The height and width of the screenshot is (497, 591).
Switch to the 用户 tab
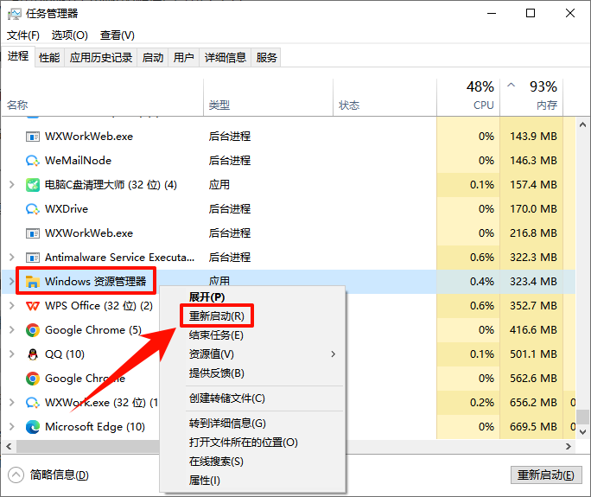pyautogui.click(x=183, y=58)
